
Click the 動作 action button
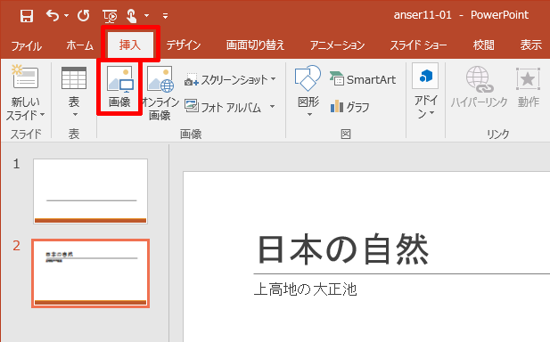click(x=529, y=87)
